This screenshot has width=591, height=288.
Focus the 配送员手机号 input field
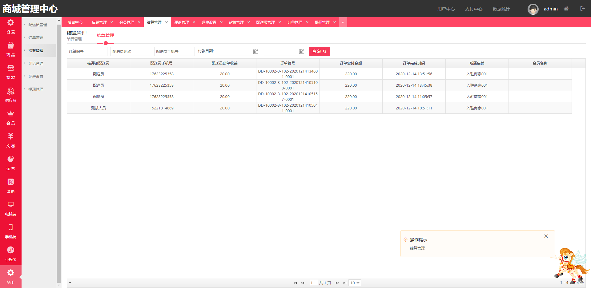coord(175,51)
